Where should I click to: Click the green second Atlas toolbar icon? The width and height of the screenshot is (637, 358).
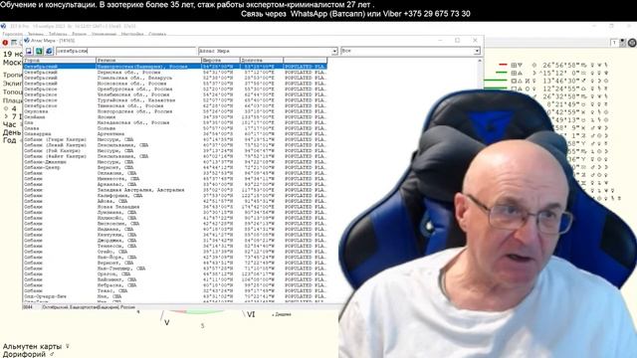(39, 51)
